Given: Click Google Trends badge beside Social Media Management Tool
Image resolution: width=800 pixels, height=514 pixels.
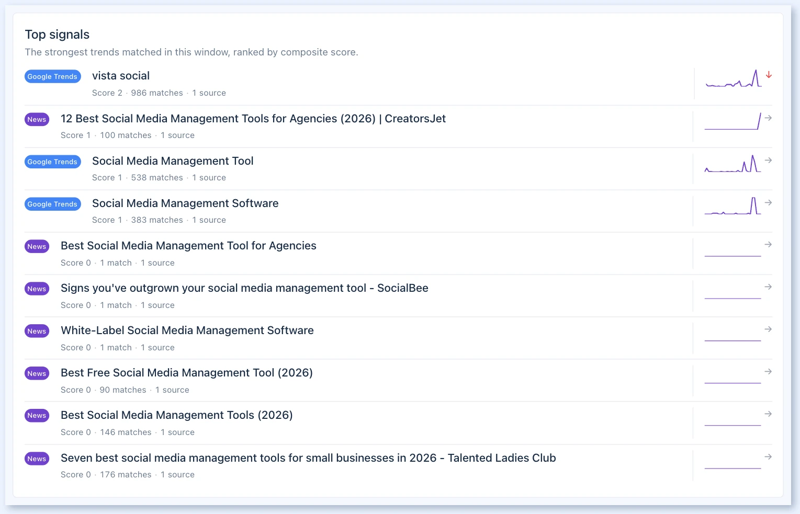Looking at the screenshot, I should tap(53, 162).
